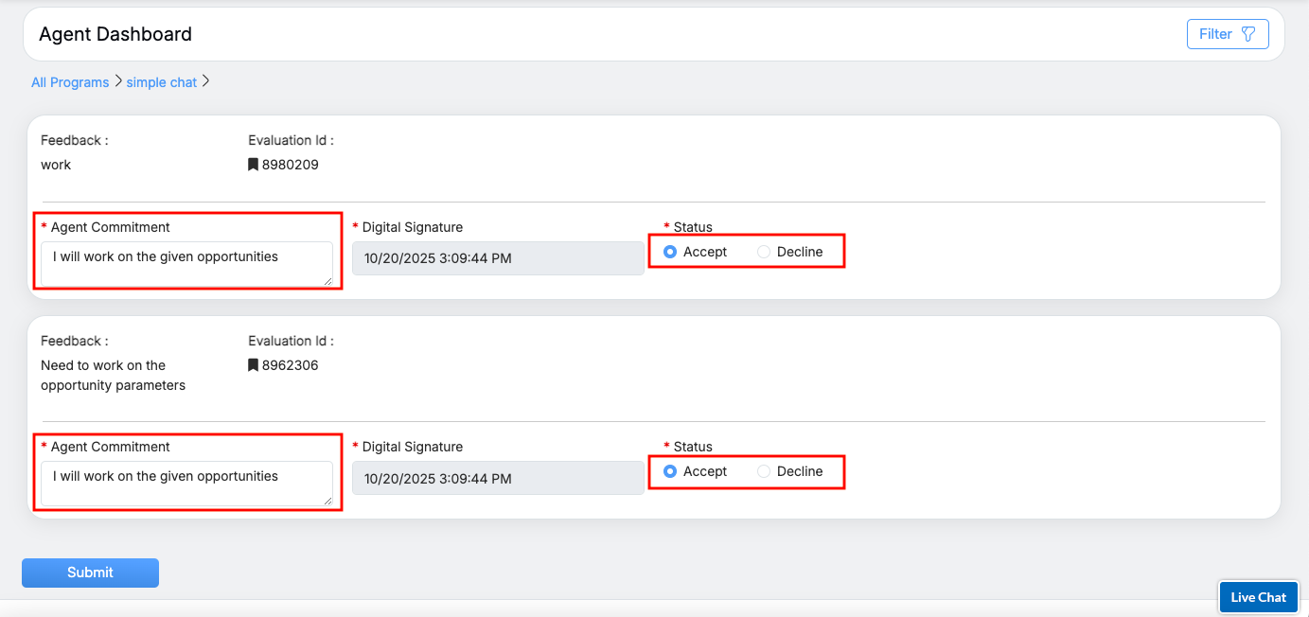Click the resize grip of the second Agent Commitment box
1309x617 pixels.
coord(328,501)
